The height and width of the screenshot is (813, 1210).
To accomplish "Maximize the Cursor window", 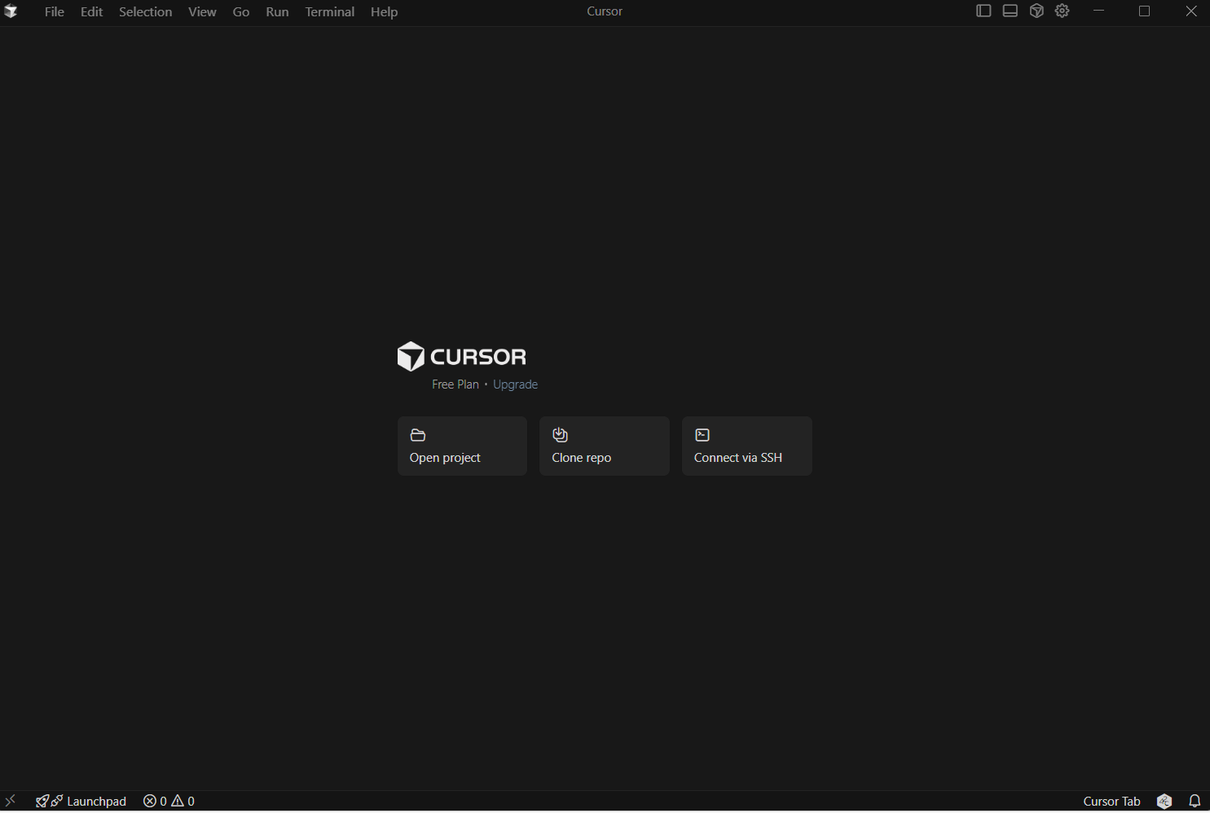I will (1144, 11).
